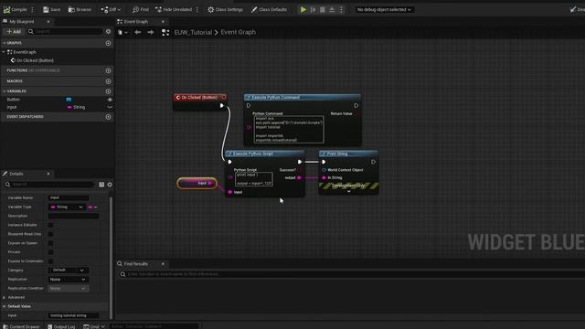
Task: Browse to asset in Content Browser
Action: [x=80, y=9]
